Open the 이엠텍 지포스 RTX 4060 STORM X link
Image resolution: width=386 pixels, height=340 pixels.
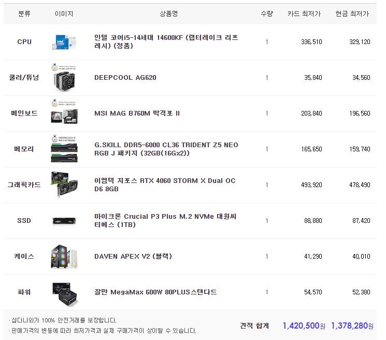click(x=165, y=185)
